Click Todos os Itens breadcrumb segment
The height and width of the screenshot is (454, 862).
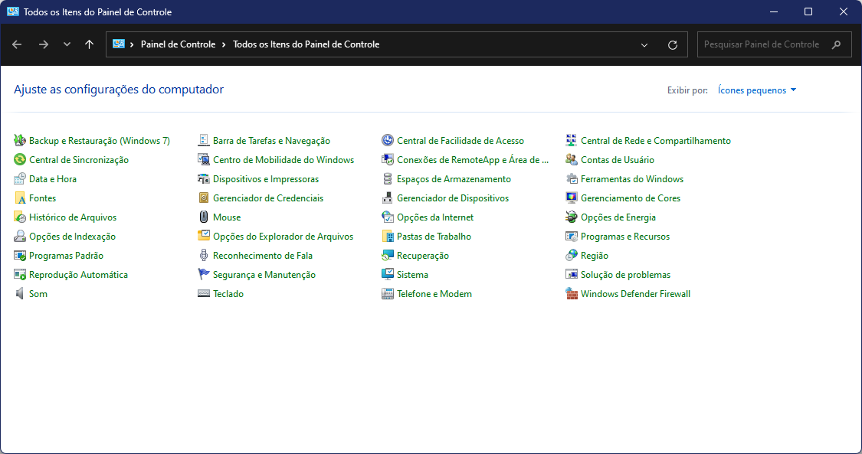click(x=306, y=44)
